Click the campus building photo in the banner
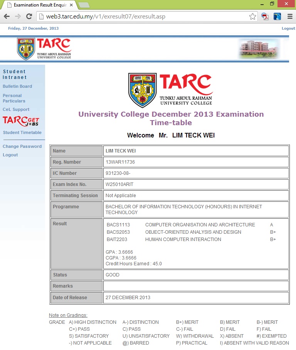Image resolution: width=296 pixels, height=350 pixels. (259, 49)
